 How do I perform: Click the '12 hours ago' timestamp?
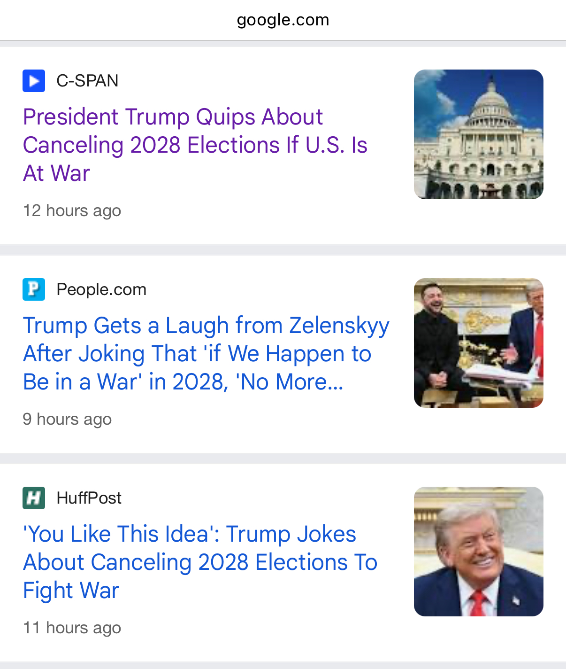(x=72, y=210)
